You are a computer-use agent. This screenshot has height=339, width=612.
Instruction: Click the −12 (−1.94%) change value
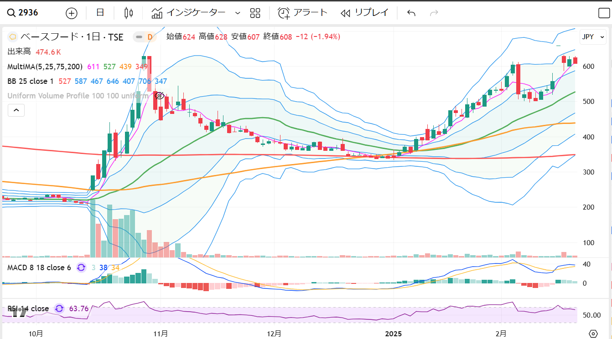pyautogui.click(x=318, y=37)
